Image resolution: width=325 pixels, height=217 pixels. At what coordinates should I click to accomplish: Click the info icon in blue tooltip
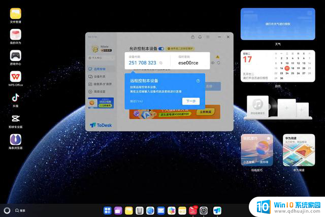click(198, 81)
